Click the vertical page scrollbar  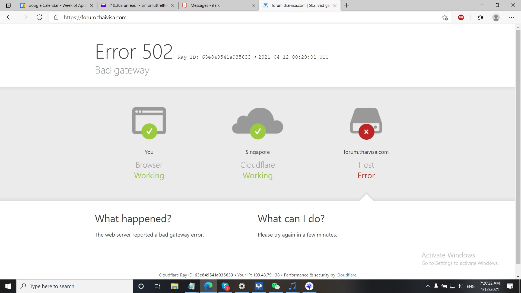coord(518,146)
